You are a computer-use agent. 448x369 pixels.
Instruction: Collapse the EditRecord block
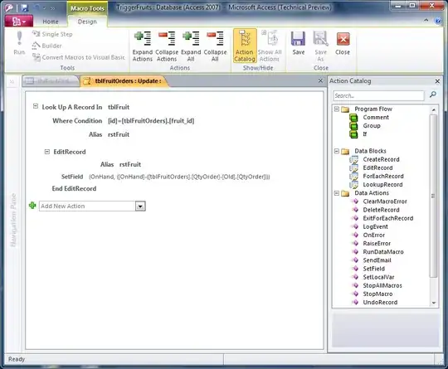(x=47, y=152)
